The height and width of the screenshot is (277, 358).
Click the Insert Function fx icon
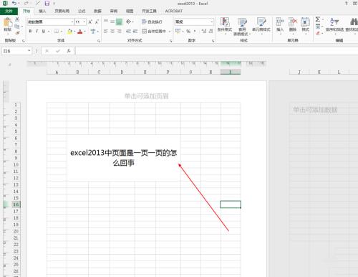click(x=69, y=51)
